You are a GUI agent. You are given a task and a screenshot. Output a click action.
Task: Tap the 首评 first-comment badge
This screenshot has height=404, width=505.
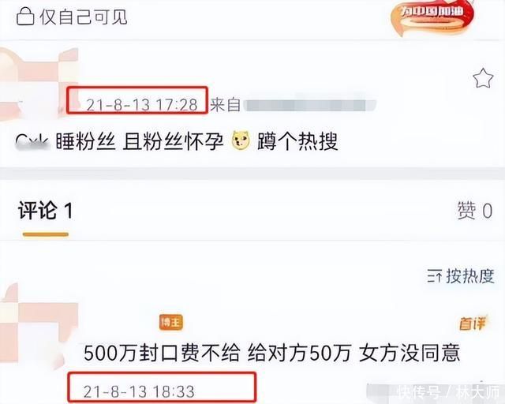point(473,324)
